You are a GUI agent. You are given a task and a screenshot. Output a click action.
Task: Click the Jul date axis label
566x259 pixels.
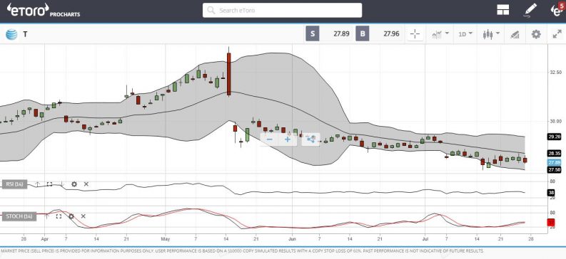[x=425, y=239]
